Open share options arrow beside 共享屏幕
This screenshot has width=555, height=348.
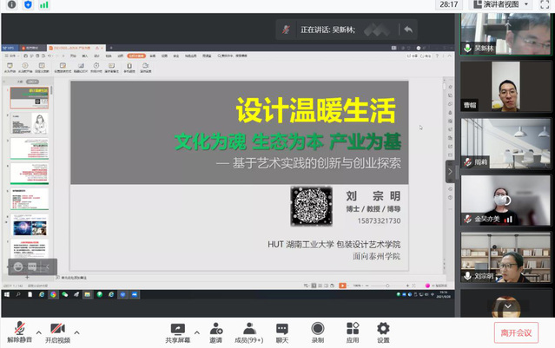click(197, 331)
